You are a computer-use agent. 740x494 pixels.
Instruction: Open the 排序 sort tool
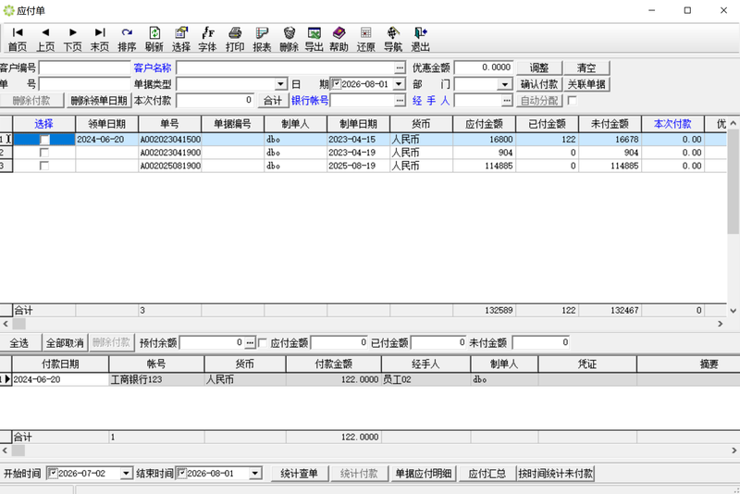(x=127, y=39)
